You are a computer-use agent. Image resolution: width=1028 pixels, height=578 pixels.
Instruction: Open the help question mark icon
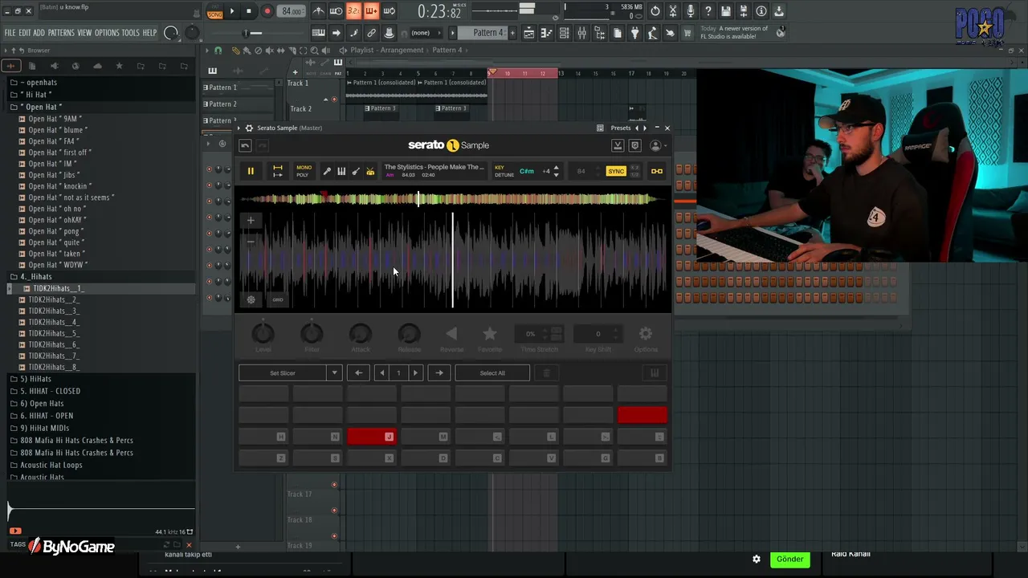coord(708,11)
